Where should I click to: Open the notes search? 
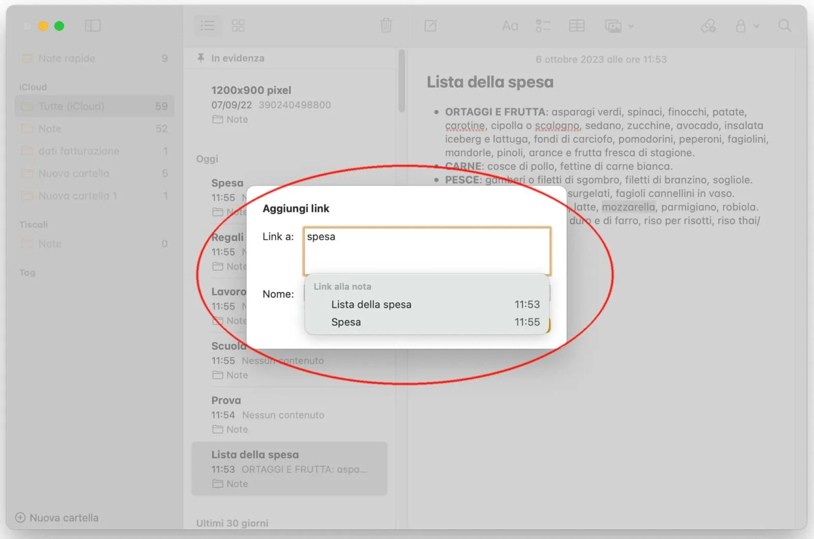coord(783,25)
